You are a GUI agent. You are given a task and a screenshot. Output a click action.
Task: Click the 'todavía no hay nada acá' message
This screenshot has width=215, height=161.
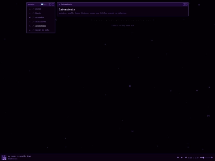coord(123,25)
